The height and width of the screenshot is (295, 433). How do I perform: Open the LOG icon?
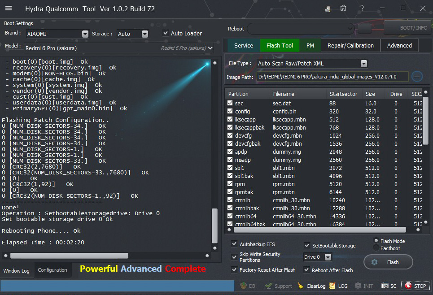(332, 286)
